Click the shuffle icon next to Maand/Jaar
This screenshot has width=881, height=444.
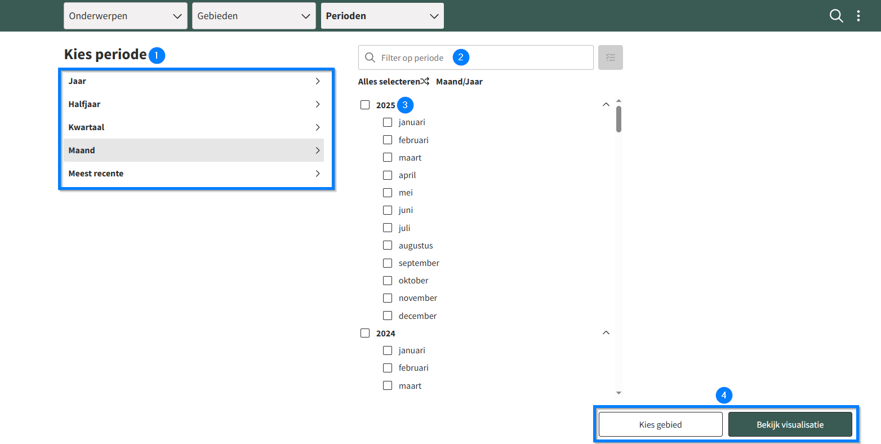point(425,82)
